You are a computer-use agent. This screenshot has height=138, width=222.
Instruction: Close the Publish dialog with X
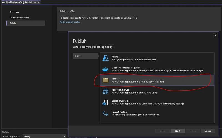(215, 35)
